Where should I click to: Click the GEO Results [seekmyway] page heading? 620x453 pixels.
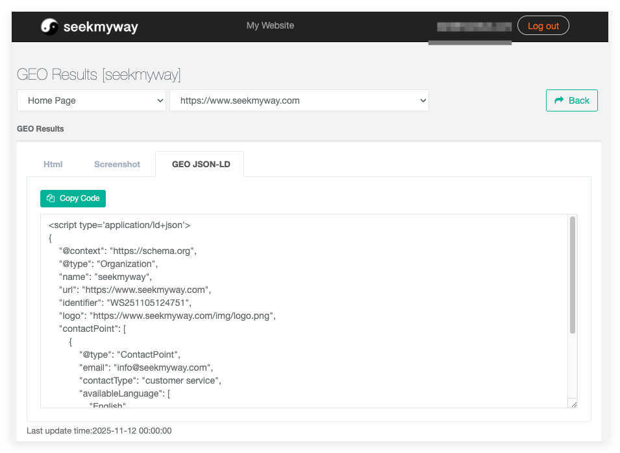(99, 75)
